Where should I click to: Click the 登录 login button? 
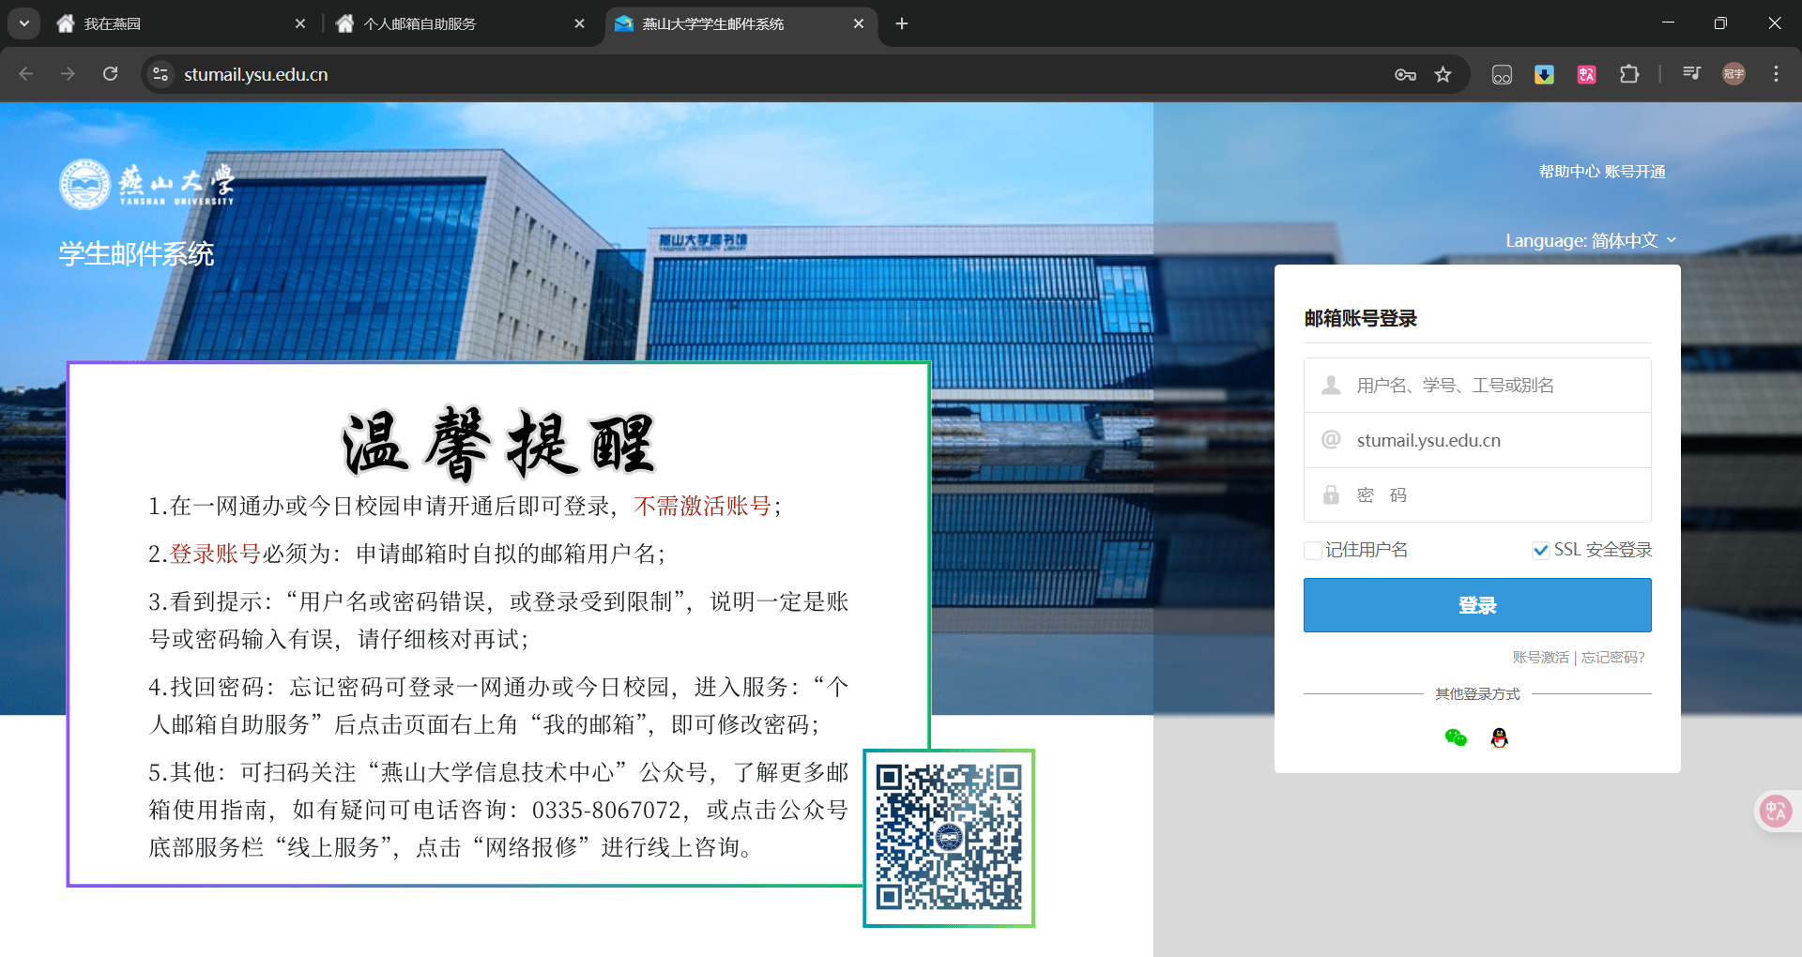1476,605
